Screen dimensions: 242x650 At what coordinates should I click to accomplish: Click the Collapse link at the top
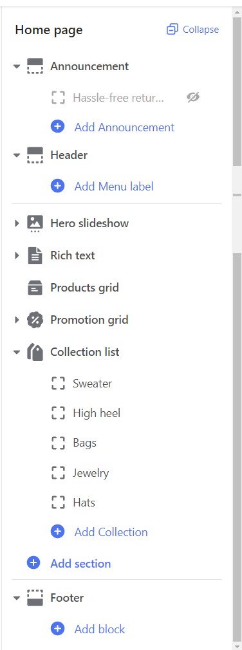192,30
